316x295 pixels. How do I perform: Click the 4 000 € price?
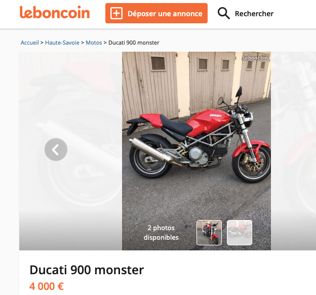(x=47, y=286)
